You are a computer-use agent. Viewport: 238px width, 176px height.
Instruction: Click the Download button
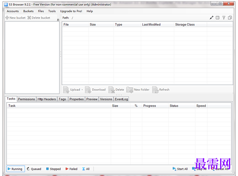[x=95, y=90]
